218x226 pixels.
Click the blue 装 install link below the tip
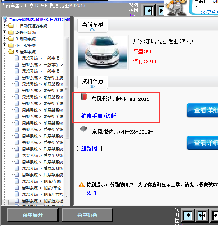pos(89,193)
